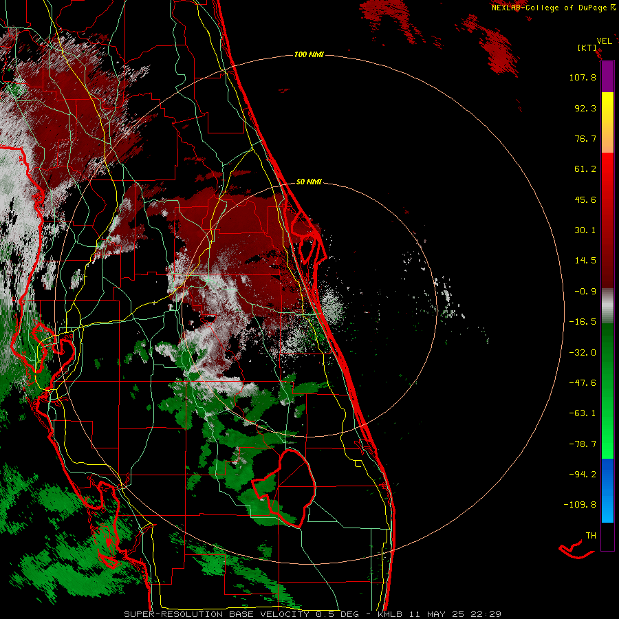The width and height of the screenshot is (619, 619).
Task: Click the purple segment of velocity color bar
Action: [607, 76]
